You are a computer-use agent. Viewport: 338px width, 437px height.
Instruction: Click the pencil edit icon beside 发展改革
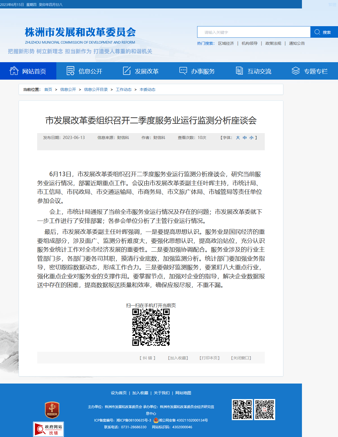click(x=127, y=71)
